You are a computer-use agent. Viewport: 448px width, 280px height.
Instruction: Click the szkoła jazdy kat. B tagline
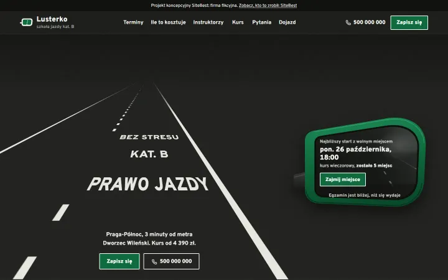55,27
